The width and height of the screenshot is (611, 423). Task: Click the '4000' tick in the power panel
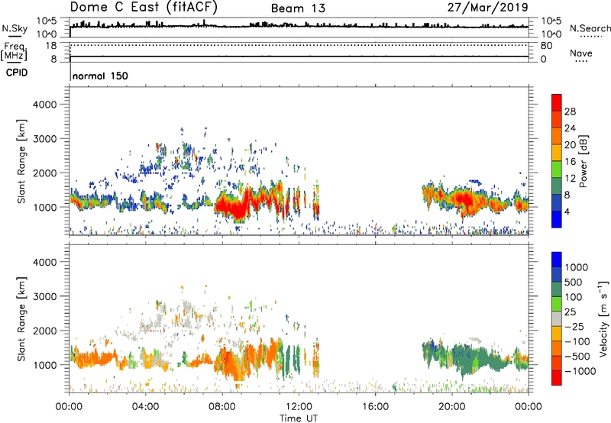(x=44, y=105)
